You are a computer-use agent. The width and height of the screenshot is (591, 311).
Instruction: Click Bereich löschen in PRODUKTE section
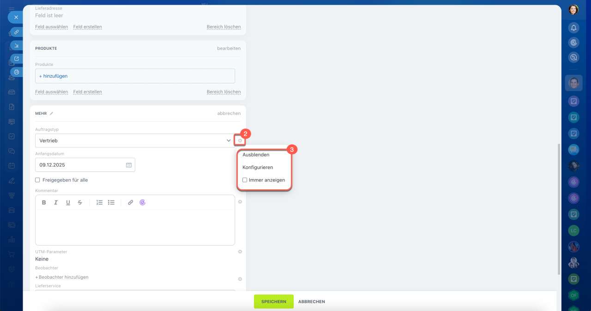(x=223, y=92)
